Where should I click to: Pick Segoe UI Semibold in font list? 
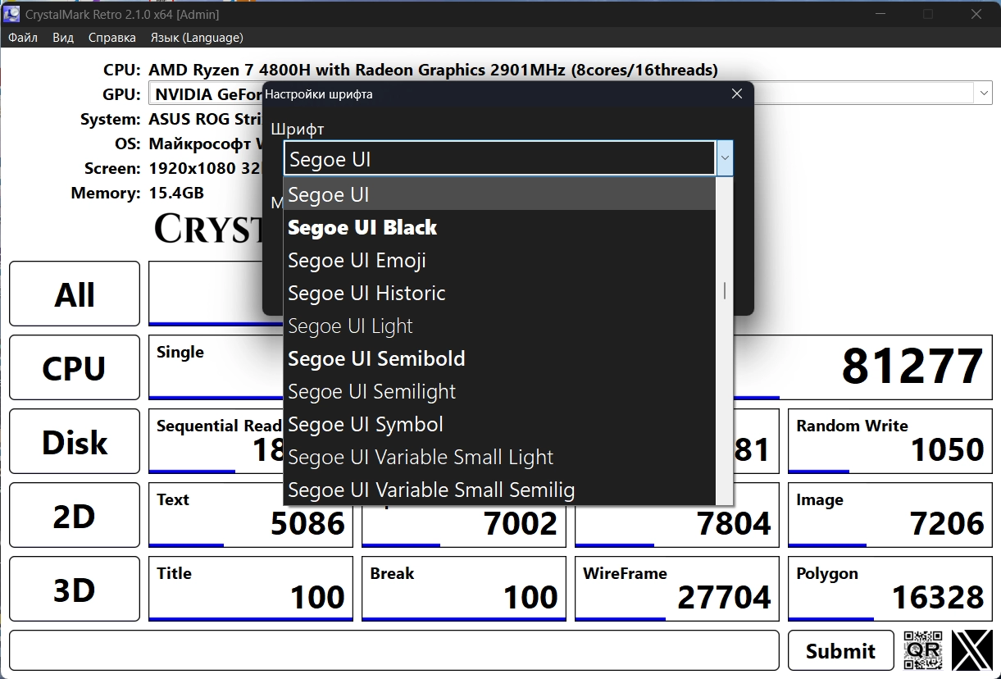point(376,358)
